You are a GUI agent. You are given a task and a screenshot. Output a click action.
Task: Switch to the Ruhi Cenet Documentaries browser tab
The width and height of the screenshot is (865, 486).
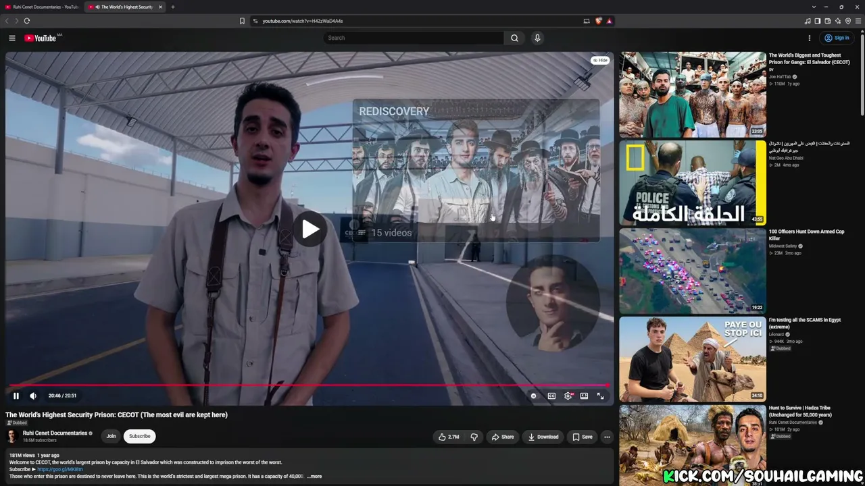pos(42,7)
